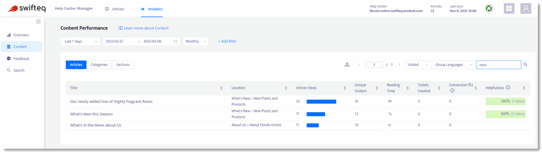
Task: Collapse the sidebar with the arrow icon
Action: (38, 21)
